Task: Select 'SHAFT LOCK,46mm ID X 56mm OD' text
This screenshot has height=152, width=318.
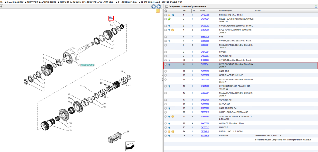Action: [233, 112]
